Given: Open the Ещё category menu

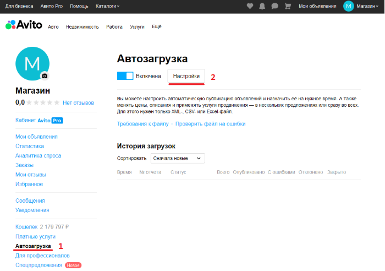Looking at the screenshot, I should [x=156, y=26].
